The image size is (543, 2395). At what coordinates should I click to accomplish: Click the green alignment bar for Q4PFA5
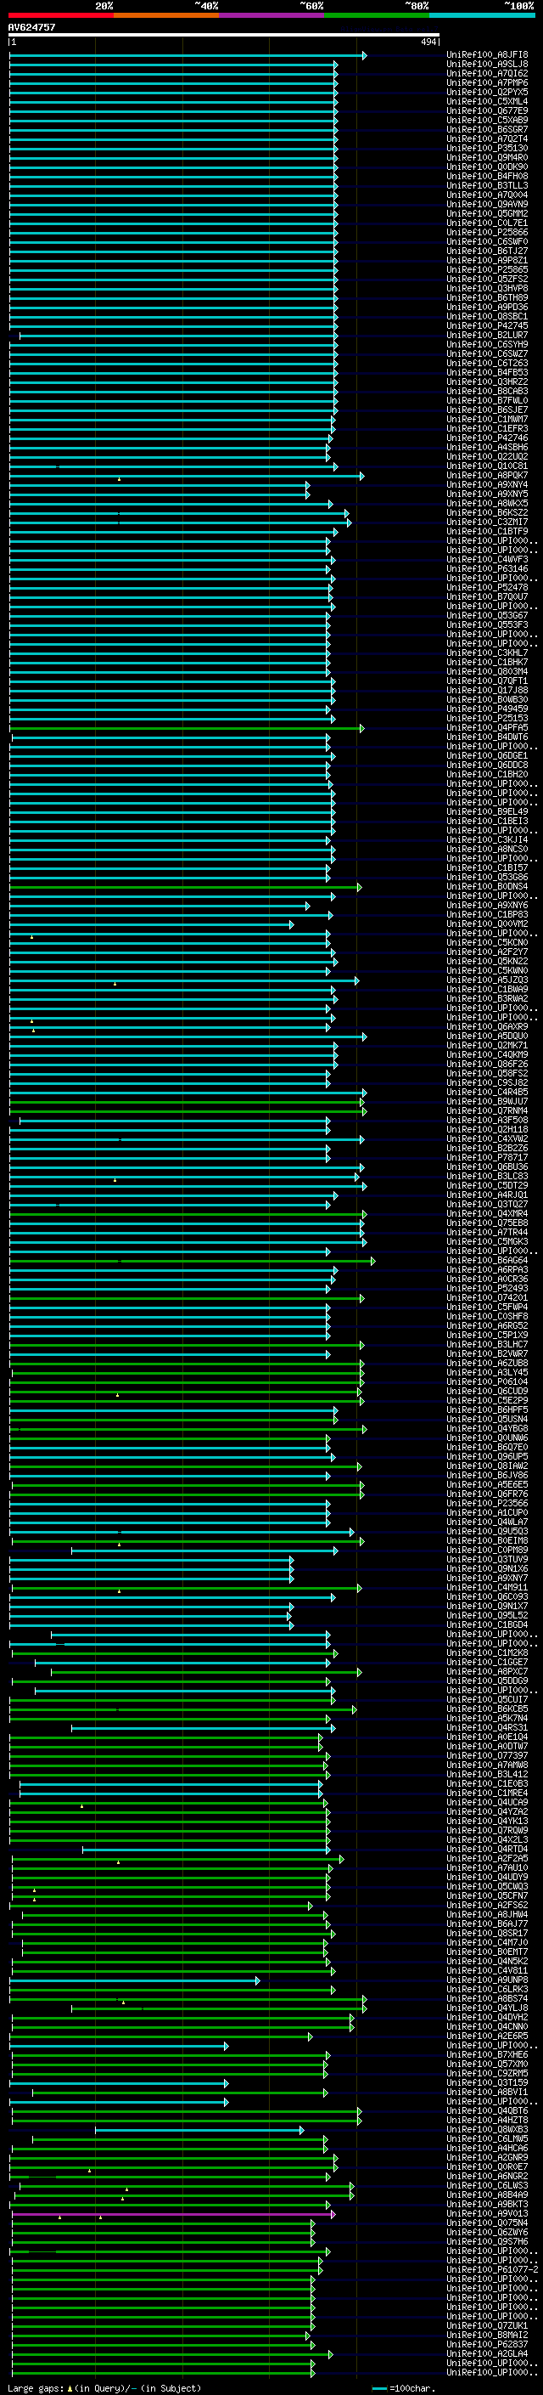[x=187, y=728]
